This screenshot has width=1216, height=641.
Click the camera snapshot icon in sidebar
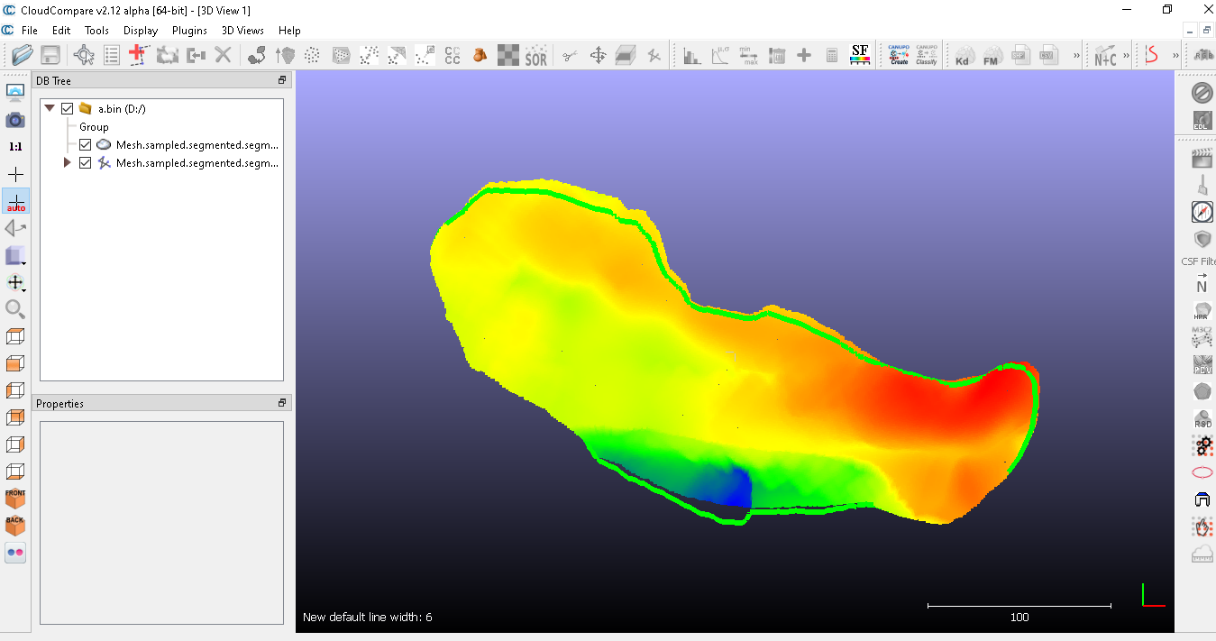pos(15,120)
